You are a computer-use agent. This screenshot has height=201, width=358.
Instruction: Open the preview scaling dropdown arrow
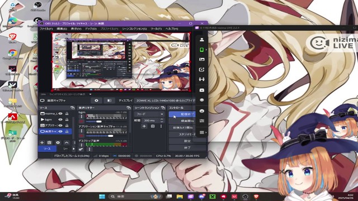click(x=91, y=94)
